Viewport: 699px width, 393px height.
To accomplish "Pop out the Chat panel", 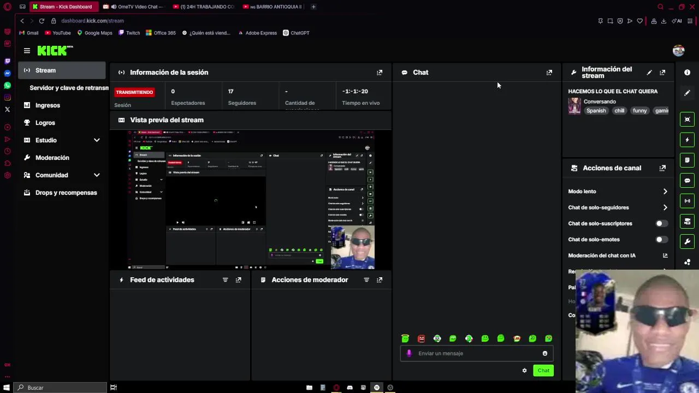I will click(549, 72).
